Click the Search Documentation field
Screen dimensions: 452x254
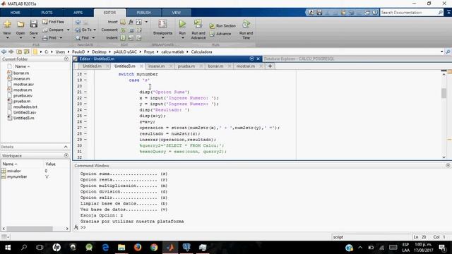click(x=409, y=13)
